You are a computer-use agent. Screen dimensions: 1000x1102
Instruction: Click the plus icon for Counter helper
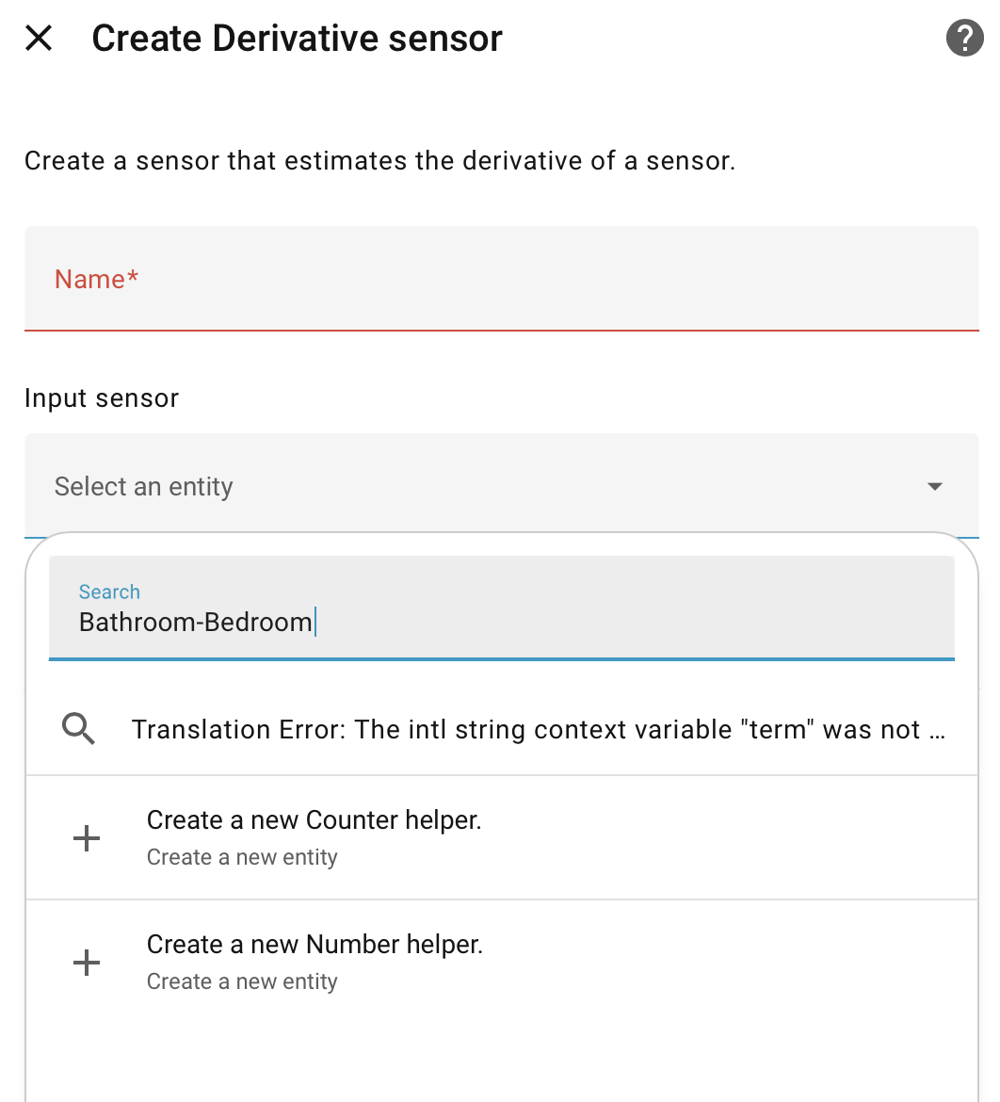87,837
